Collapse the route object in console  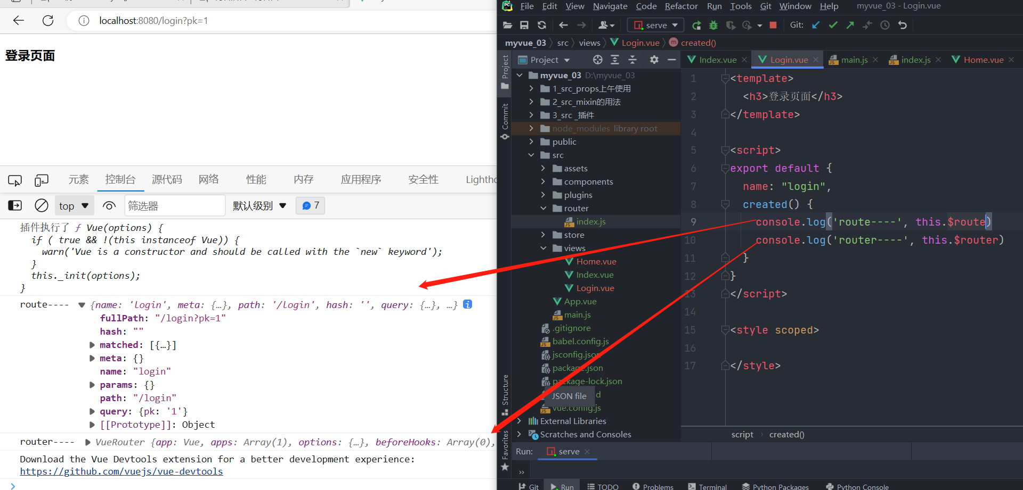82,305
